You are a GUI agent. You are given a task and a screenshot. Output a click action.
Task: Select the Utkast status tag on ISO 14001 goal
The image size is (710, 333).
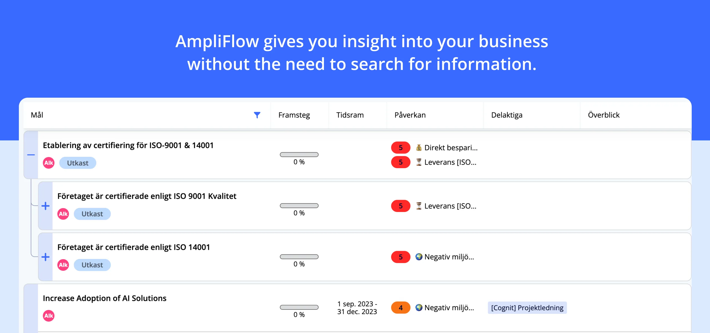[x=92, y=265]
